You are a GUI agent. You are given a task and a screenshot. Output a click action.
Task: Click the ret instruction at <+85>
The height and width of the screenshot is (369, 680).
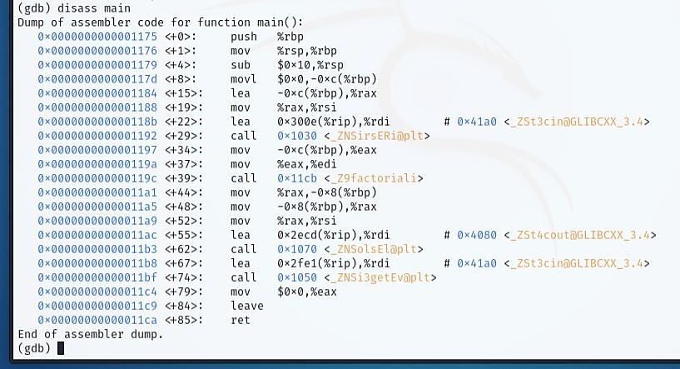pos(241,320)
